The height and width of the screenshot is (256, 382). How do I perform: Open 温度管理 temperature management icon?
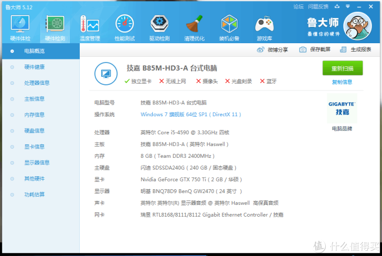[x=90, y=28]
